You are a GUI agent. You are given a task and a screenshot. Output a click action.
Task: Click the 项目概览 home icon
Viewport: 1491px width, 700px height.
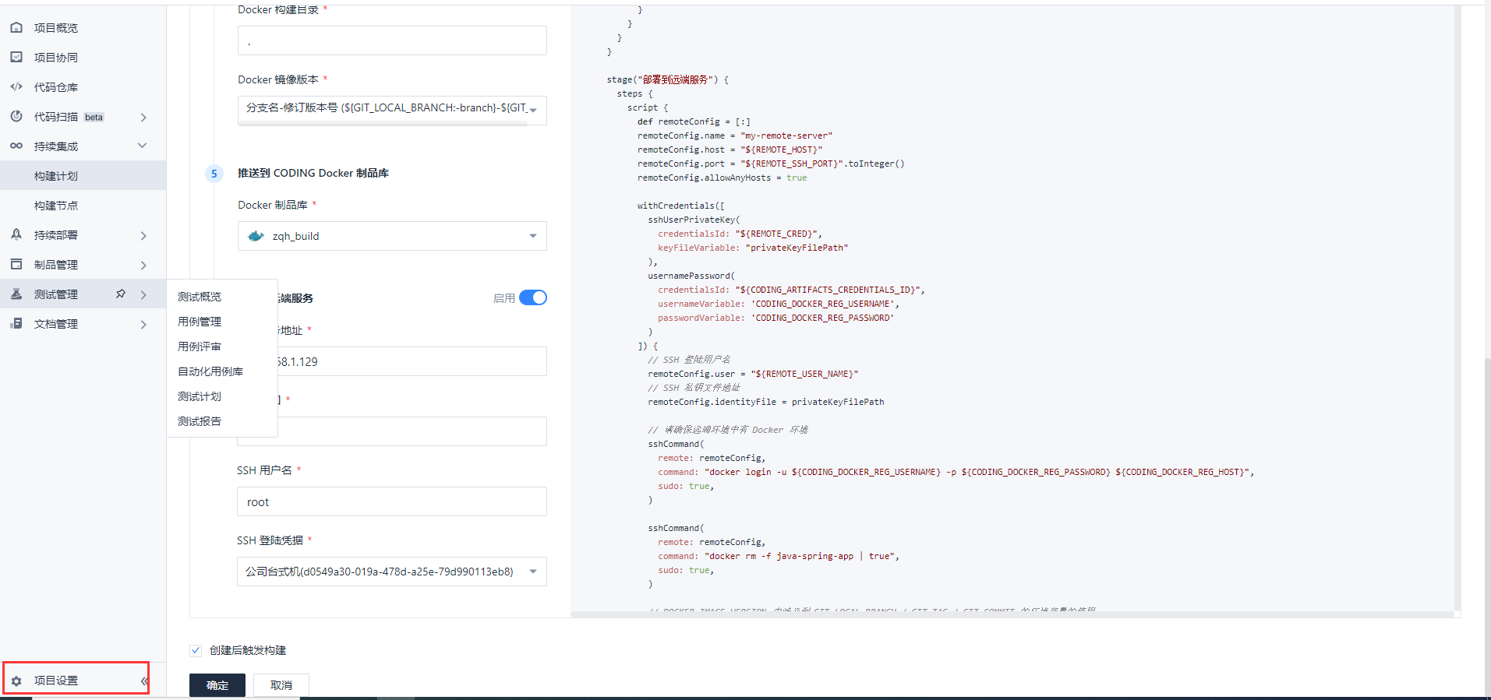point(16,27)
